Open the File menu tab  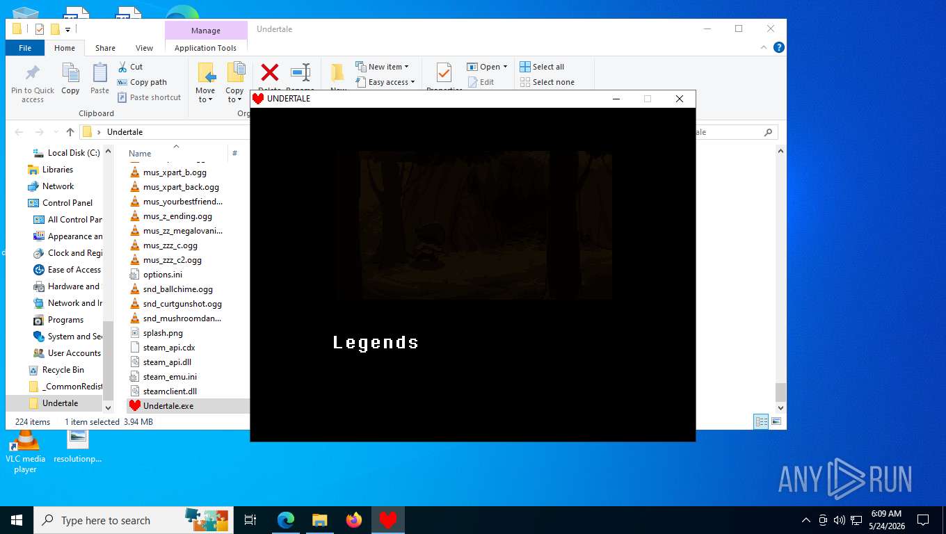[25, 48]
